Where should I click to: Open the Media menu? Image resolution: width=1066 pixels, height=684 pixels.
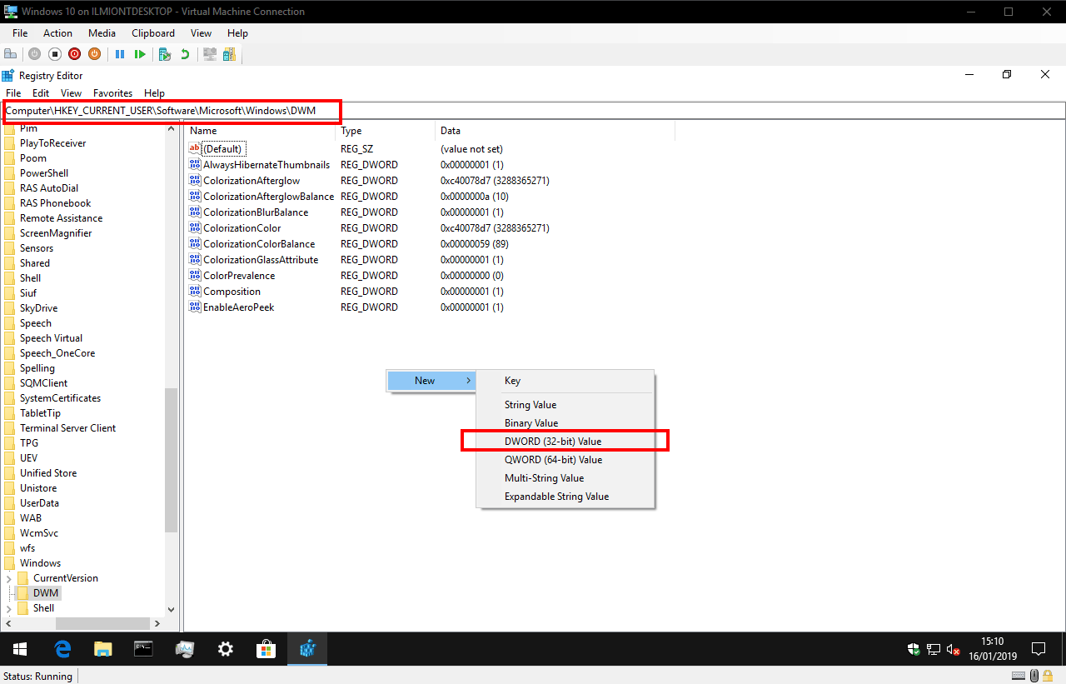click(102, 33)
